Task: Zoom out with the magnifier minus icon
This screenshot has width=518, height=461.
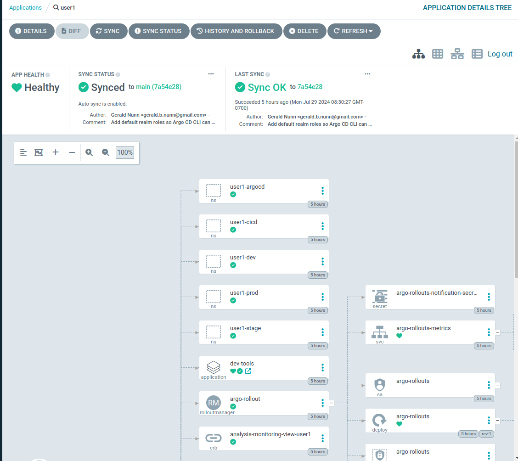Action: point(105,152)
